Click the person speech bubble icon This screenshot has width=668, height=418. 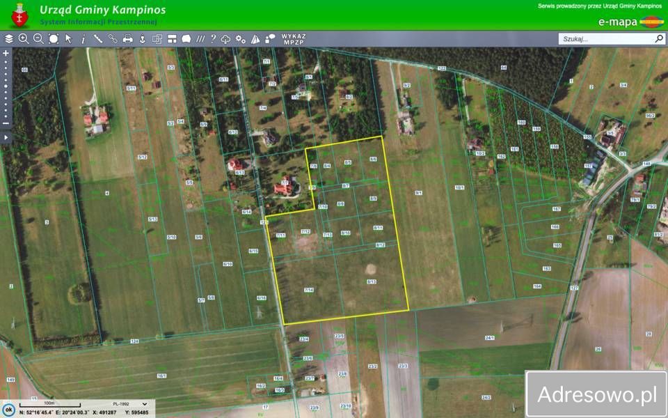(270, 39)
